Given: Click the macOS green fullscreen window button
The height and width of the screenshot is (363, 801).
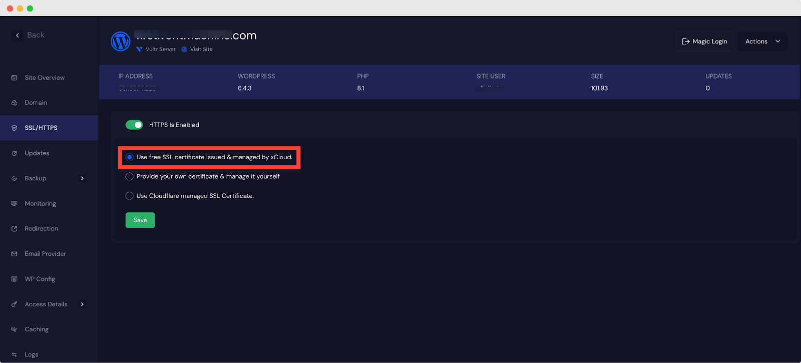Looking at the screenshot, I should [30, 9].
